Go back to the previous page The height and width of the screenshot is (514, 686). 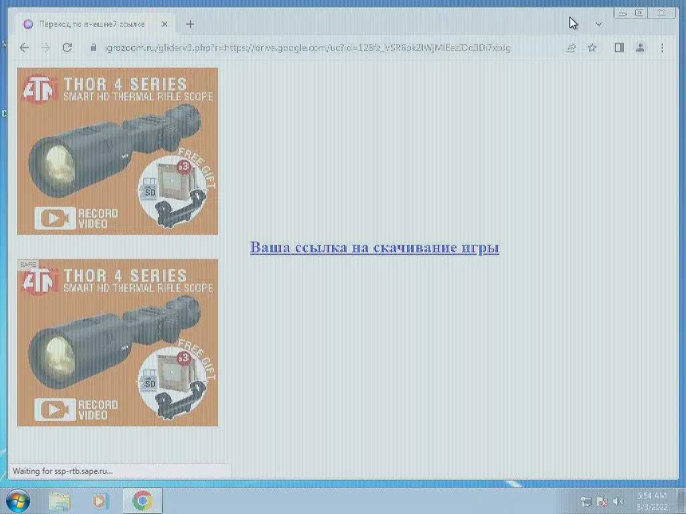(25, 48)
